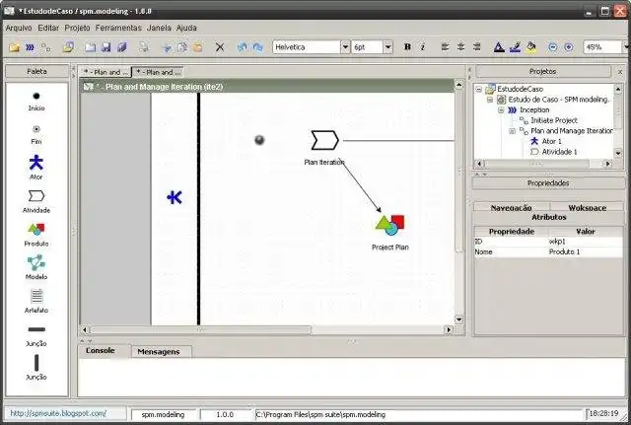Click the paste toolbar icon

tap(197, 47)
